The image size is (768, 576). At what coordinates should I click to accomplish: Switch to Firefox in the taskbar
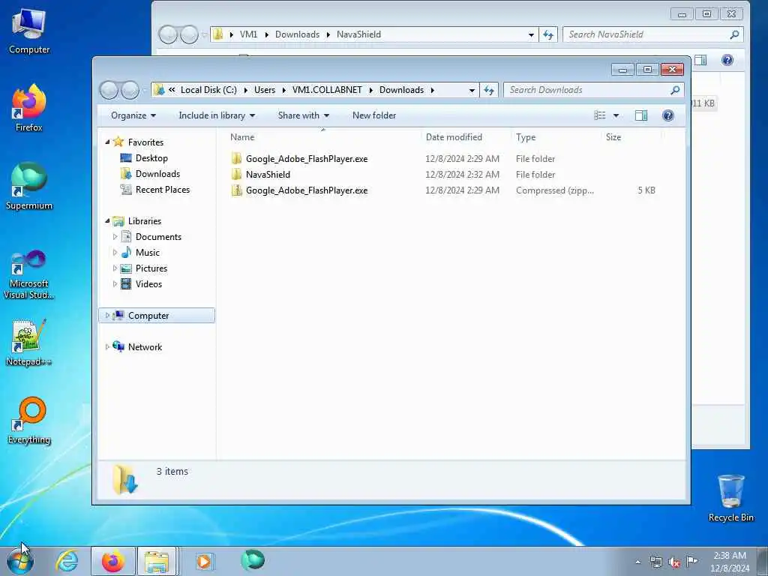(113, 561)
